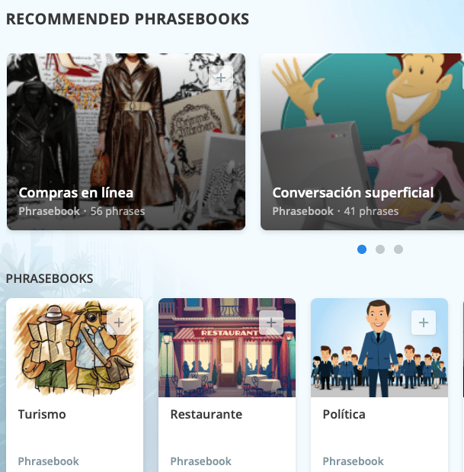Click Phrasebook label under Turismo
The image size is (464, 472).
(49, 461)
